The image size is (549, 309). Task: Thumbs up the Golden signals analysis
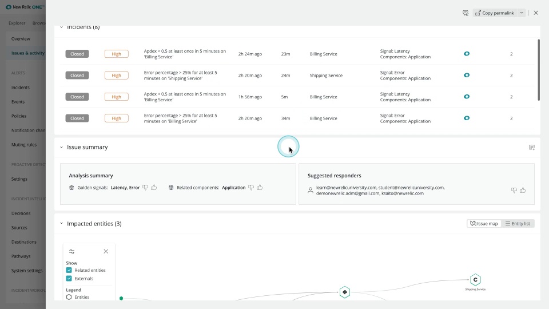[x=154, y=188]
